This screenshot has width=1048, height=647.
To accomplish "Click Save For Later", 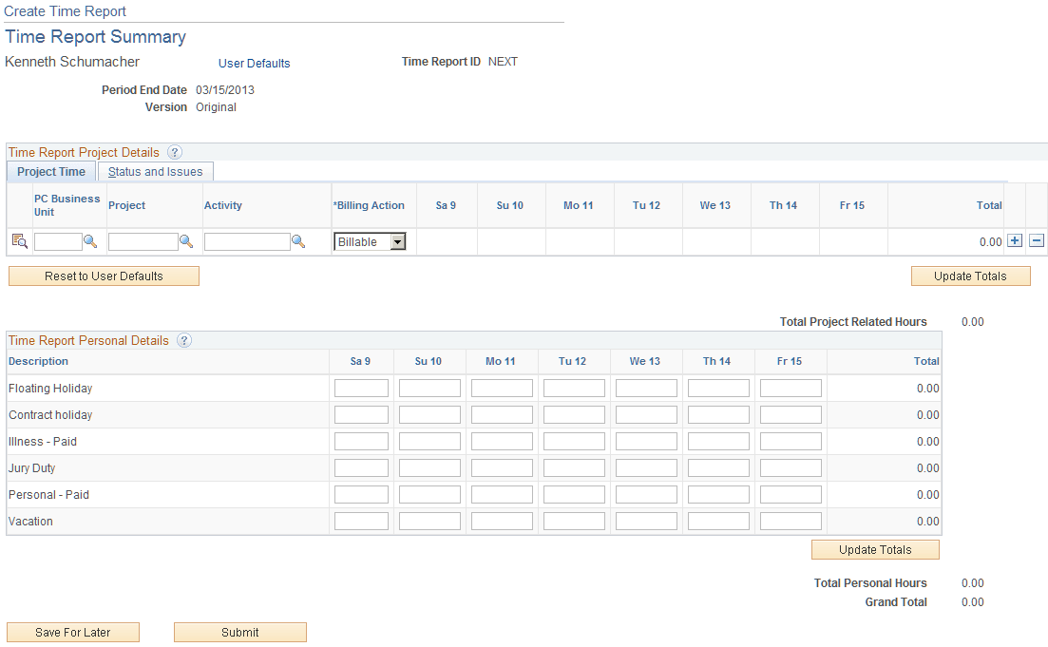I will coord(72,632).
